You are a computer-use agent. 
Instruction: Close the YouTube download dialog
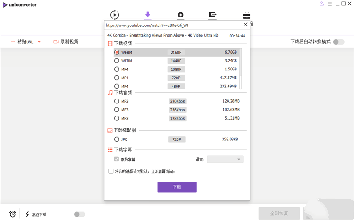click(x=245, y=25)
